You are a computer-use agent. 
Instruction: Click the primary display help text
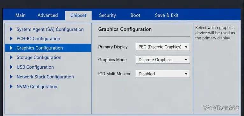tap(215, 33)
